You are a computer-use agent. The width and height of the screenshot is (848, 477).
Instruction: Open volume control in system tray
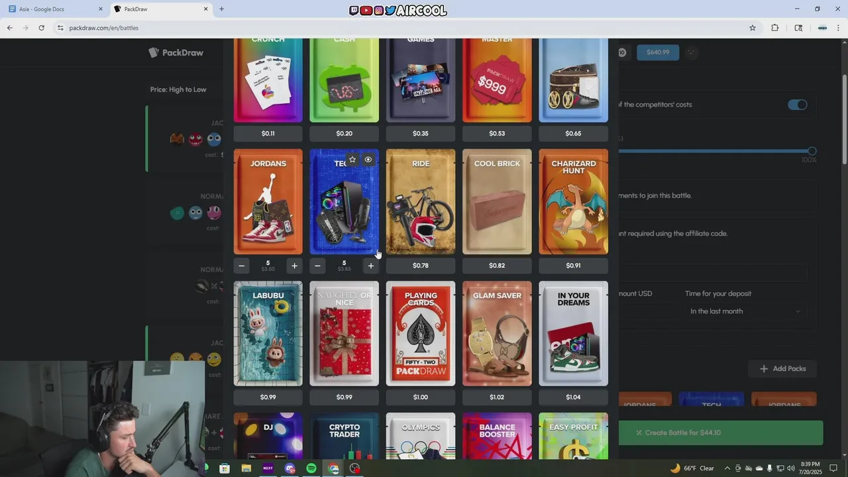point(791,468)
